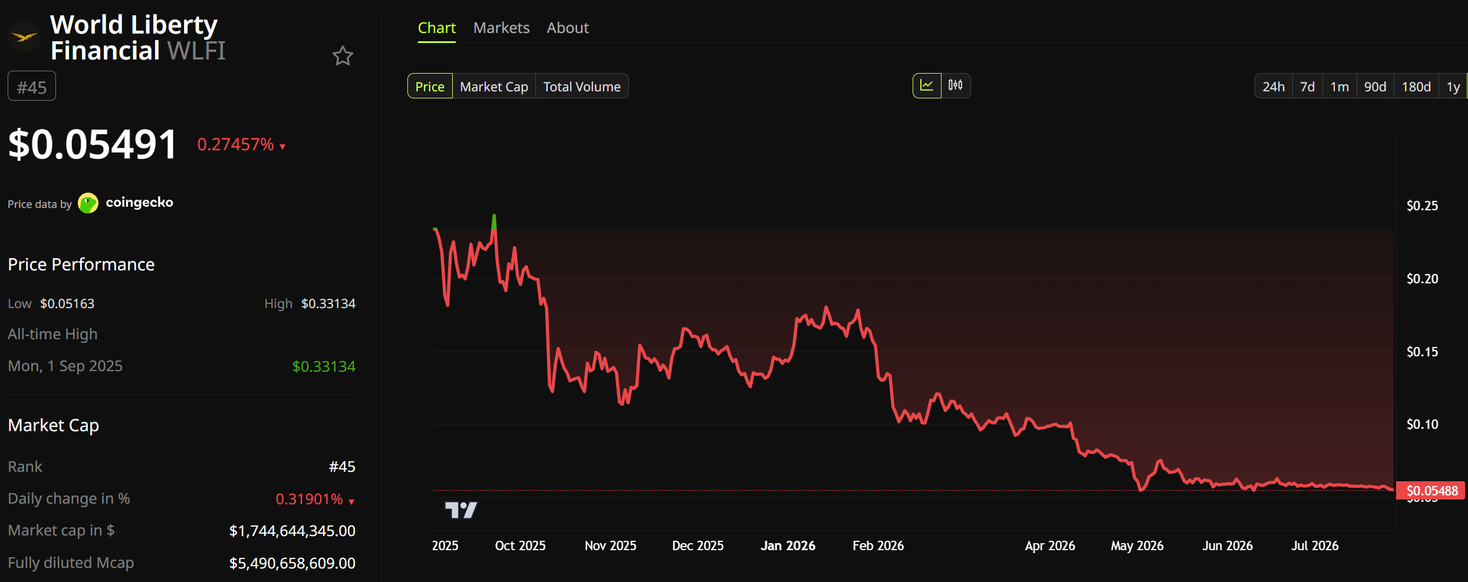
Task: Click the World Liberty Financial logo icon
Action: (24, 37)
